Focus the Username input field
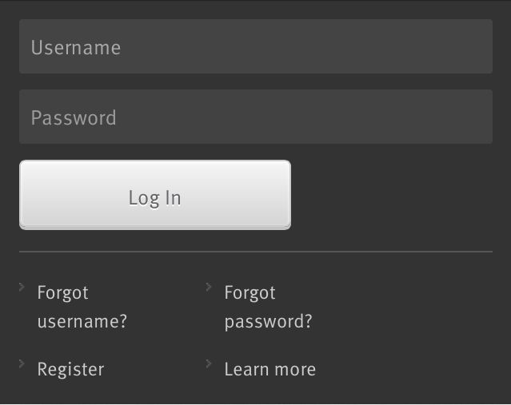 [x=256, y=46]
